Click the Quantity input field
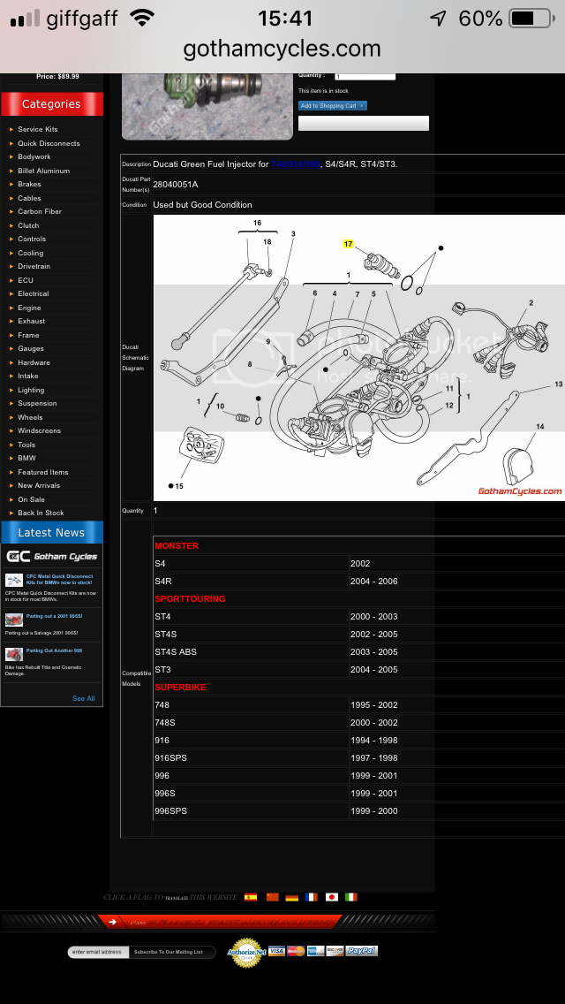The height and width of the screenshot is (1004, 565). click(365, 76)
